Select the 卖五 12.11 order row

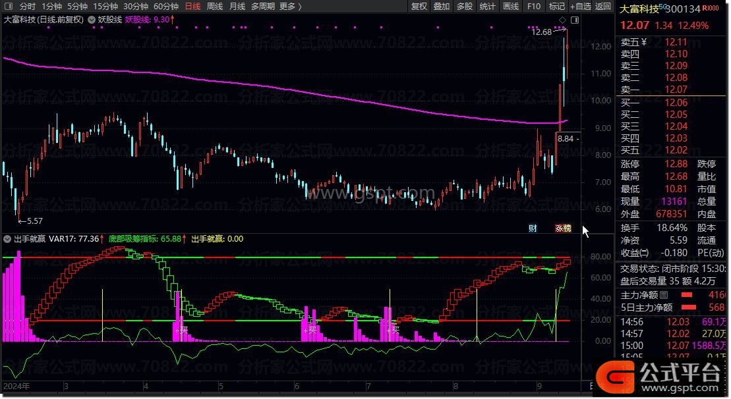tap(671, 42)
